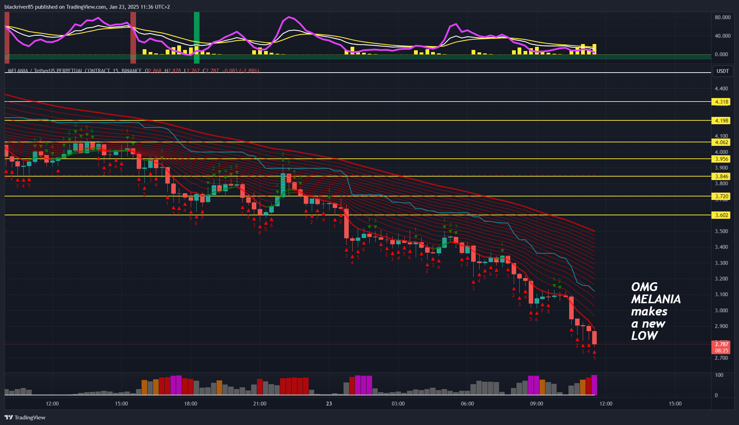Click the -0.083 (-2.89%) change value

click(x=241, y=70)
